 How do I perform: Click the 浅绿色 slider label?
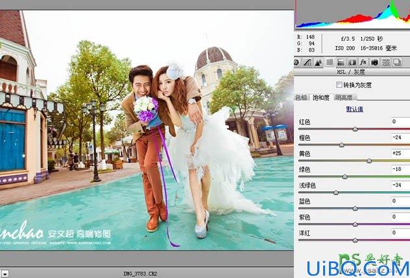tap(307, 185)
